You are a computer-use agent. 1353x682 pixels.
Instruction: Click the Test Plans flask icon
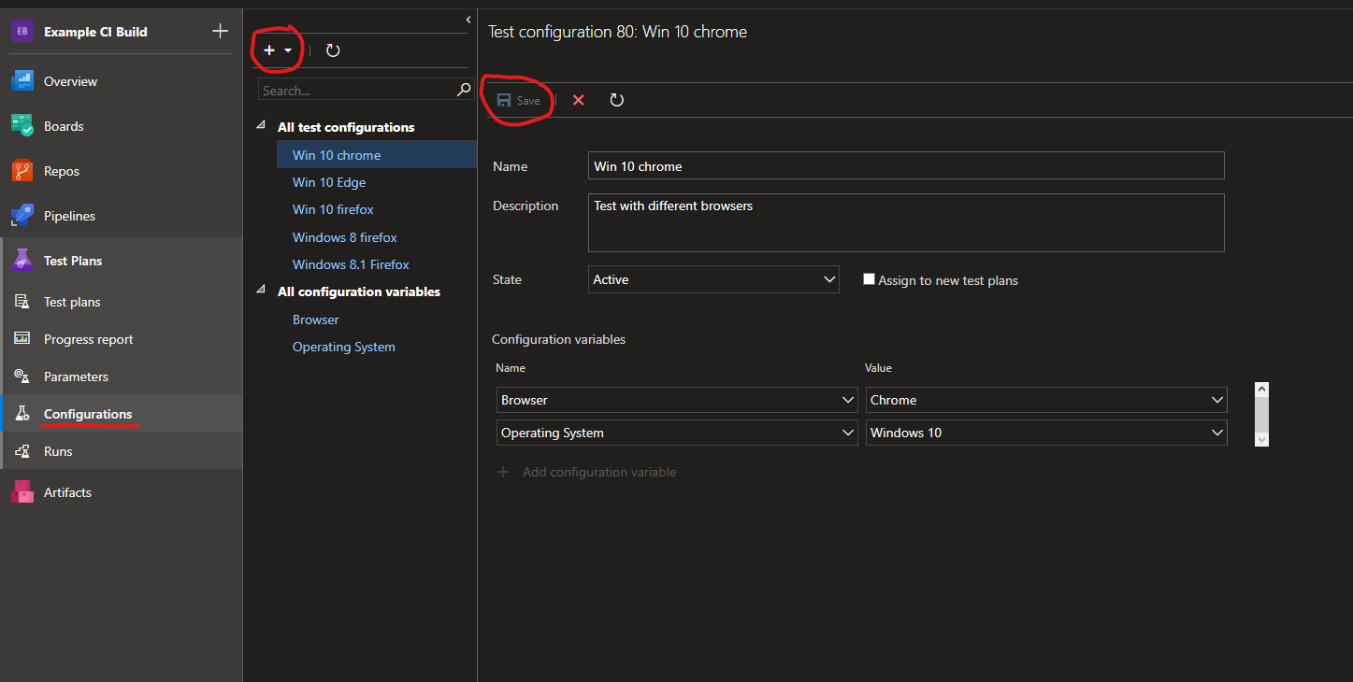click(22, 261)
